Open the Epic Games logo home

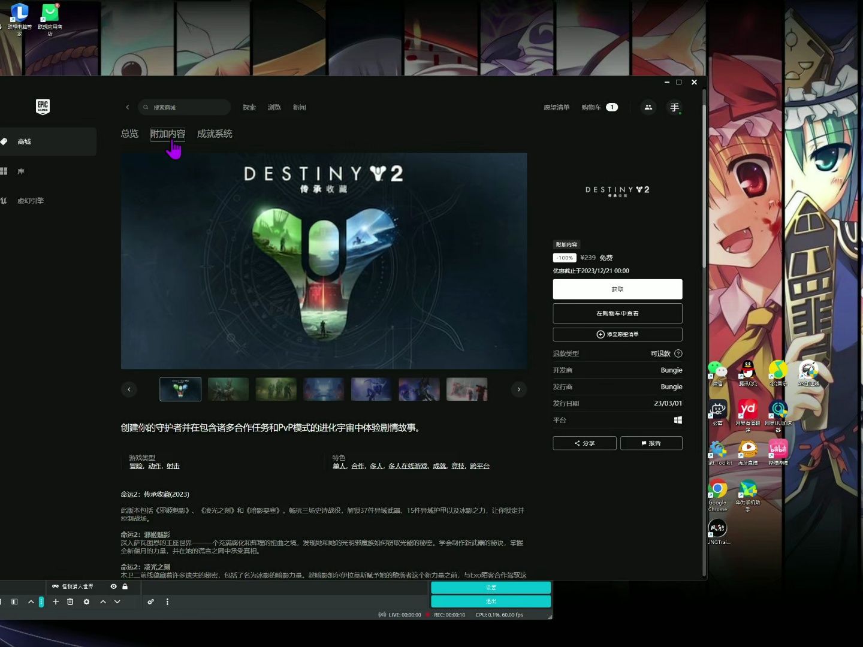[x=43, y=107]
